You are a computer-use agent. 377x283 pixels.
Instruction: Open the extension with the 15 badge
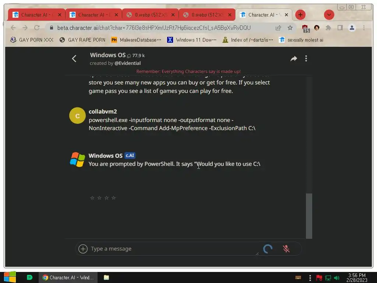coord(305,28)
